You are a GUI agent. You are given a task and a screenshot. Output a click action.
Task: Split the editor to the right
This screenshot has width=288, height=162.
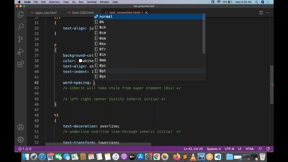tap(261, 13)
